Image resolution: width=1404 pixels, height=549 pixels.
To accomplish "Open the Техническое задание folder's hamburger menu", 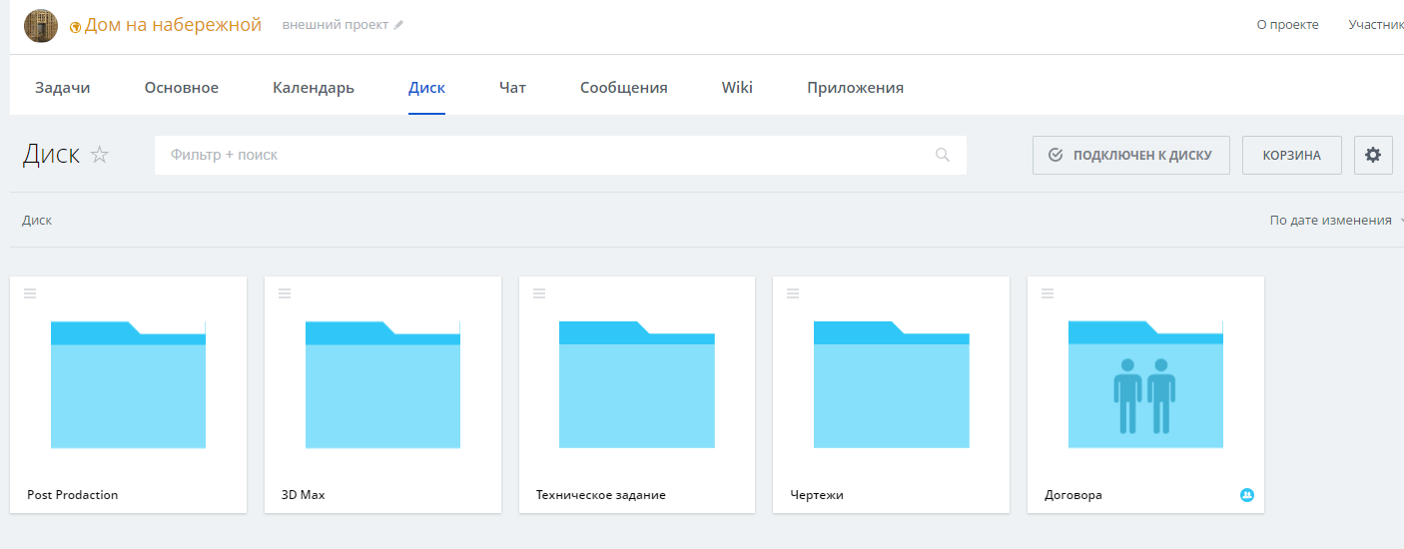I will [539, 292].
